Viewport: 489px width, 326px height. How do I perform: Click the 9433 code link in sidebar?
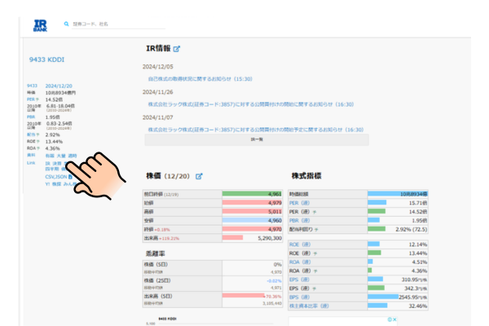tap(32, 86)
